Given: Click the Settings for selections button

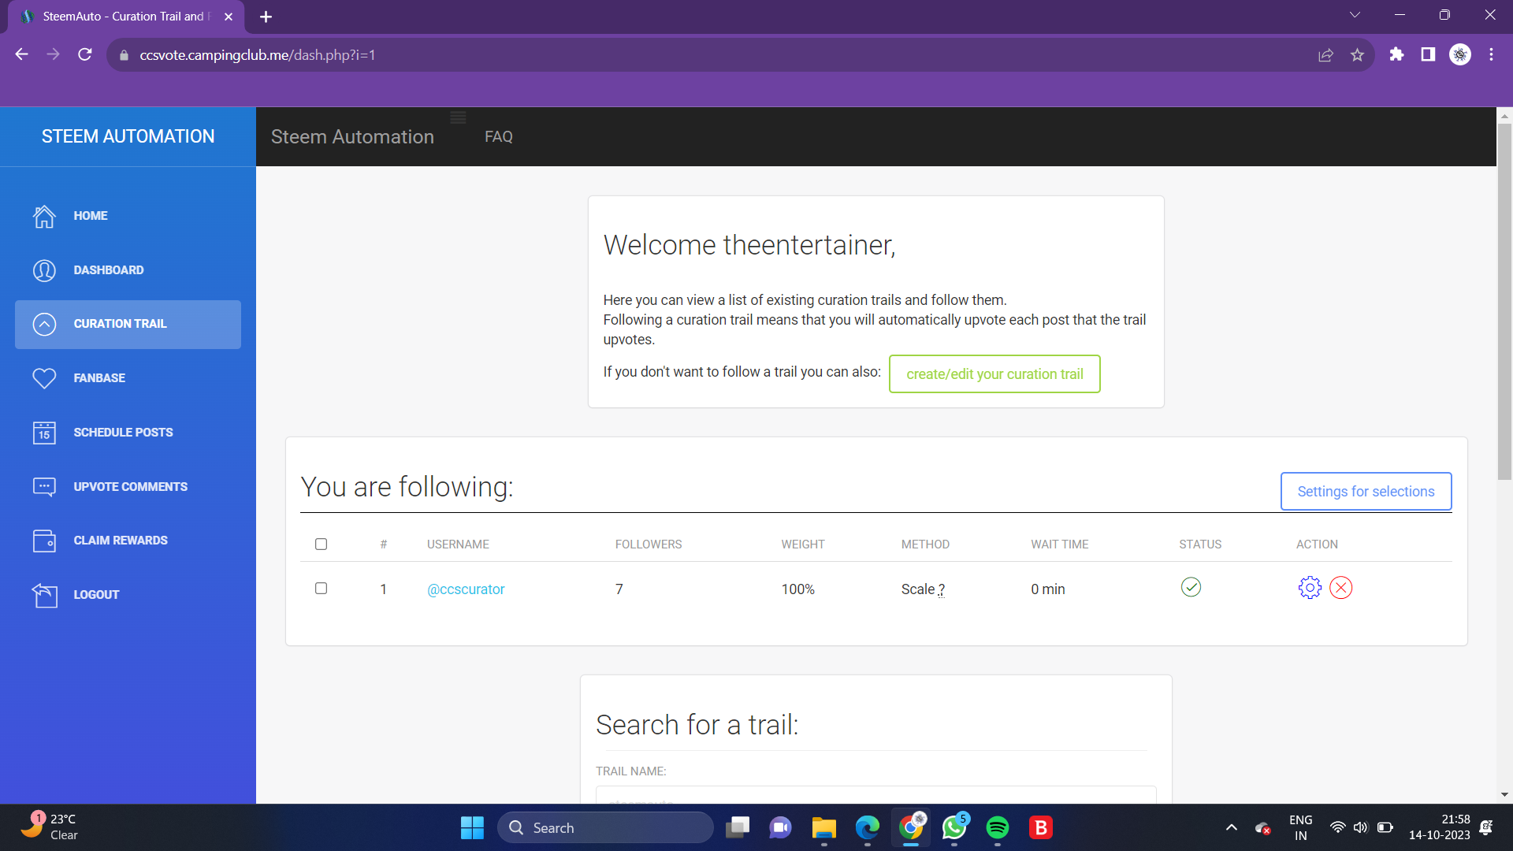Looking at the screenshot, I should (1365, 492).
